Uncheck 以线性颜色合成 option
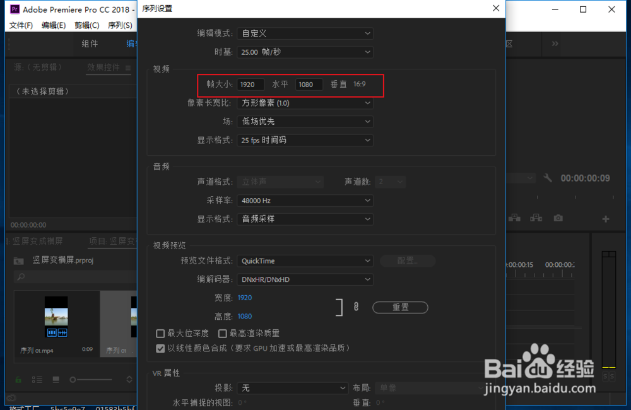 pos(160,348)
